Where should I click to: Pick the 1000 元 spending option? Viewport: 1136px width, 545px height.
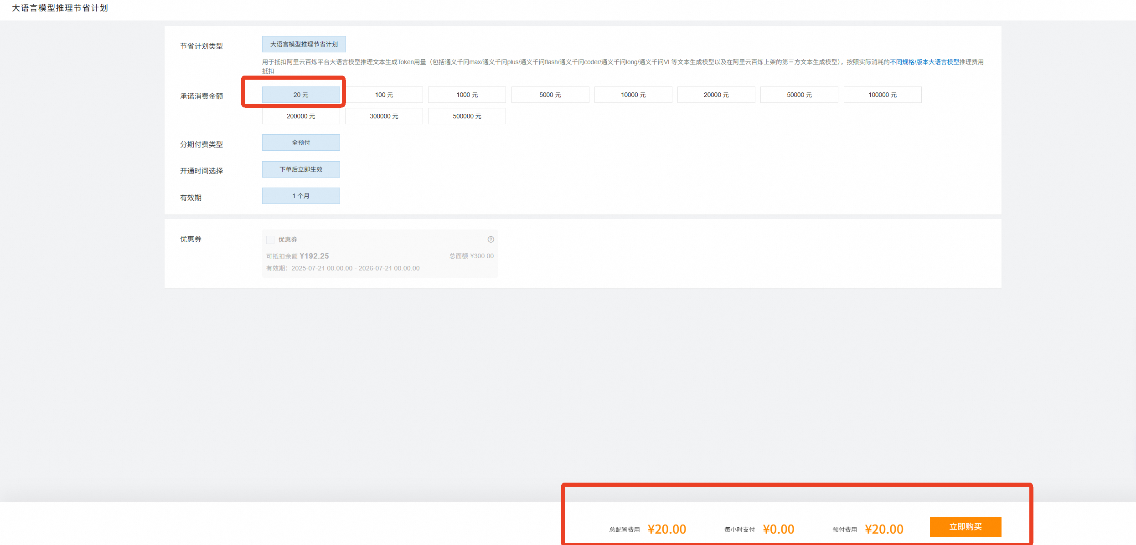click(x=467, y=95)
